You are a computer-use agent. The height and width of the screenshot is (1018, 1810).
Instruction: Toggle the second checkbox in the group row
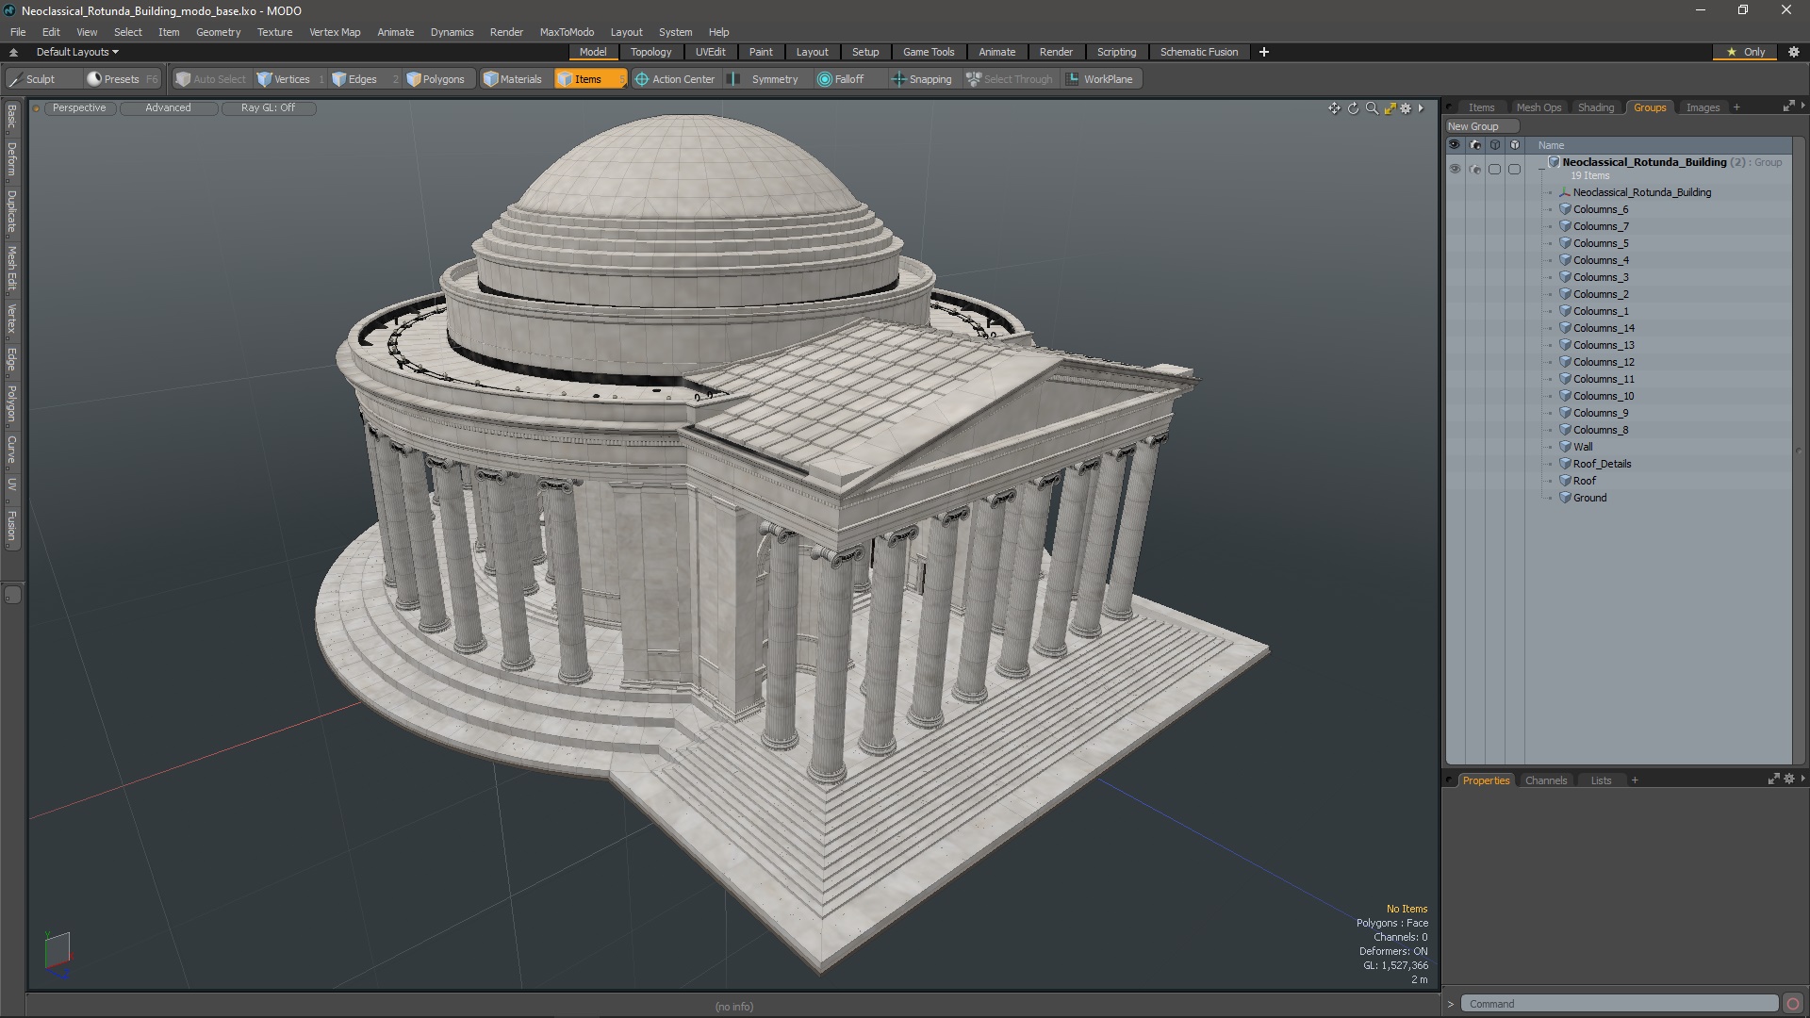tap(1514, 170)
